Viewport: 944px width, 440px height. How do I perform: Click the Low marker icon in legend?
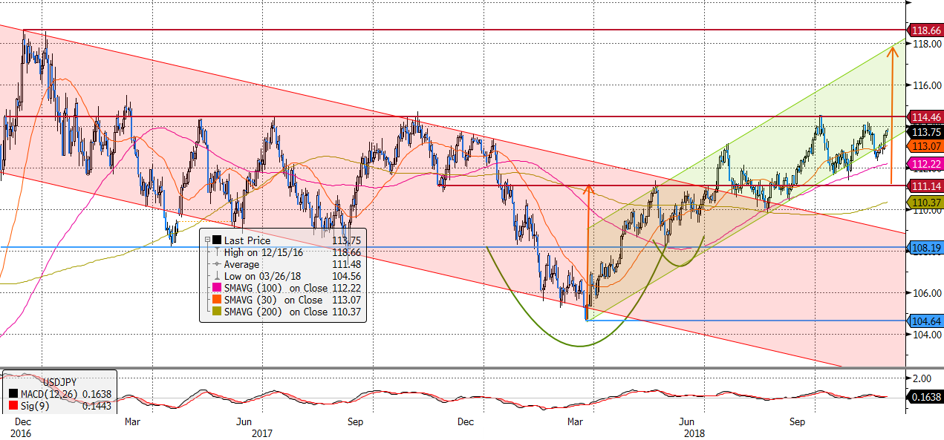[216, 276]
